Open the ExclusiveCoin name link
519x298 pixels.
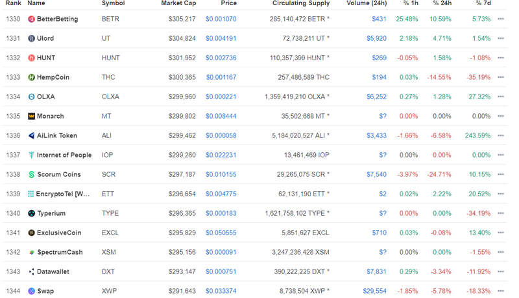[x=59, y=233]
